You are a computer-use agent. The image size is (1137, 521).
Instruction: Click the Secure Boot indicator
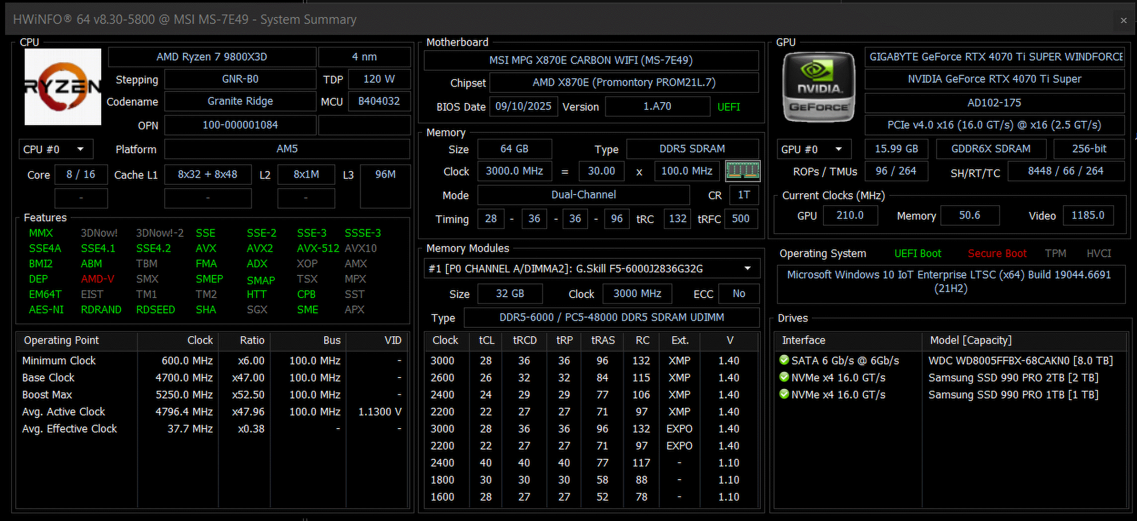coord(997,253)
